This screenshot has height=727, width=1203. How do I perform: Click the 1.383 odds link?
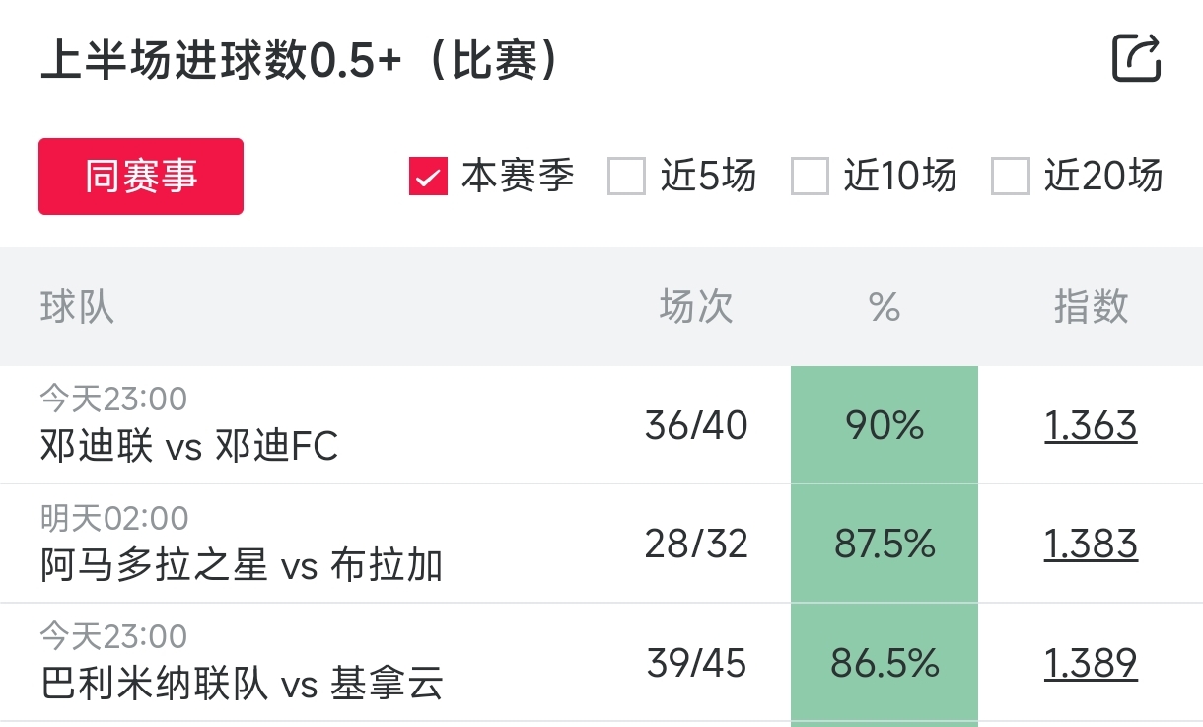(1091, 545)
